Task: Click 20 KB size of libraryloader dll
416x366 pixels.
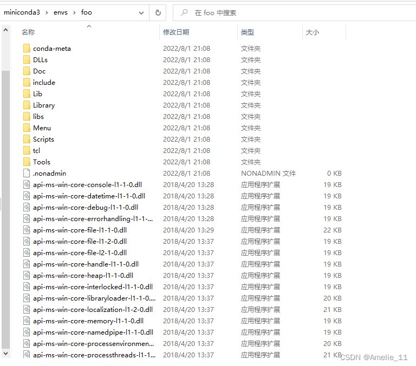Action: [x=333, y=298]
